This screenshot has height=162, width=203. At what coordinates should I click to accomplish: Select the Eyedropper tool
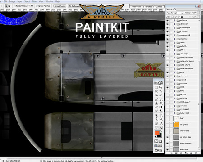[x=161, y=123]
